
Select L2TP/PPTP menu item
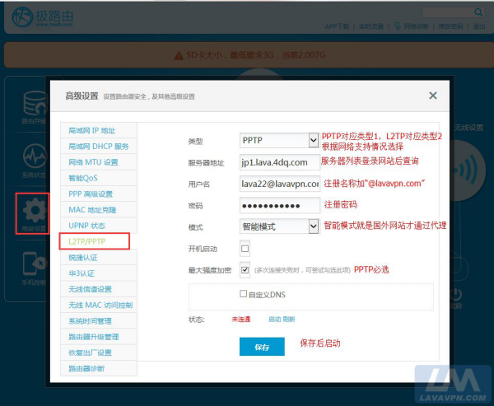click(95, 241)
